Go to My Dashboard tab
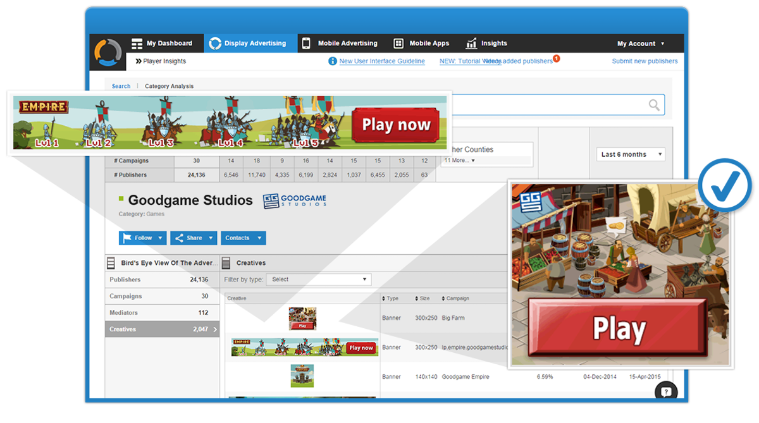759x423 pixels. coord(162,44)
